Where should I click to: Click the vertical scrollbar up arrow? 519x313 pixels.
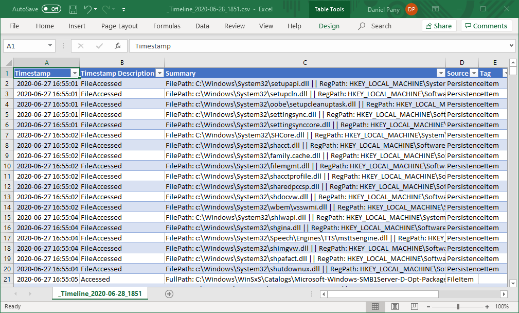pos(513,62)
